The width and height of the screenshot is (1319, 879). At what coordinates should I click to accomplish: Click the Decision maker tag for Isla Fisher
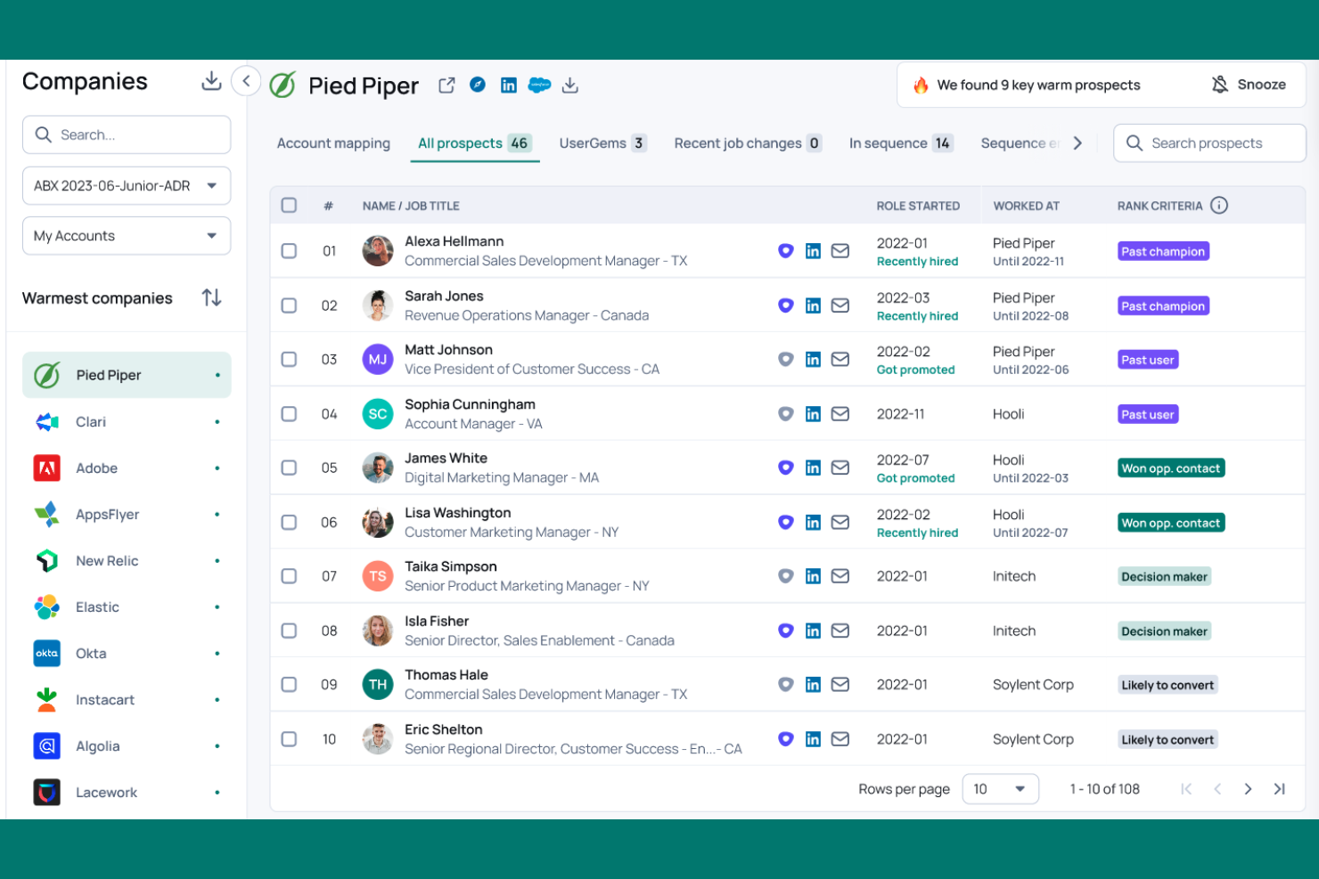coord(1164,631)
